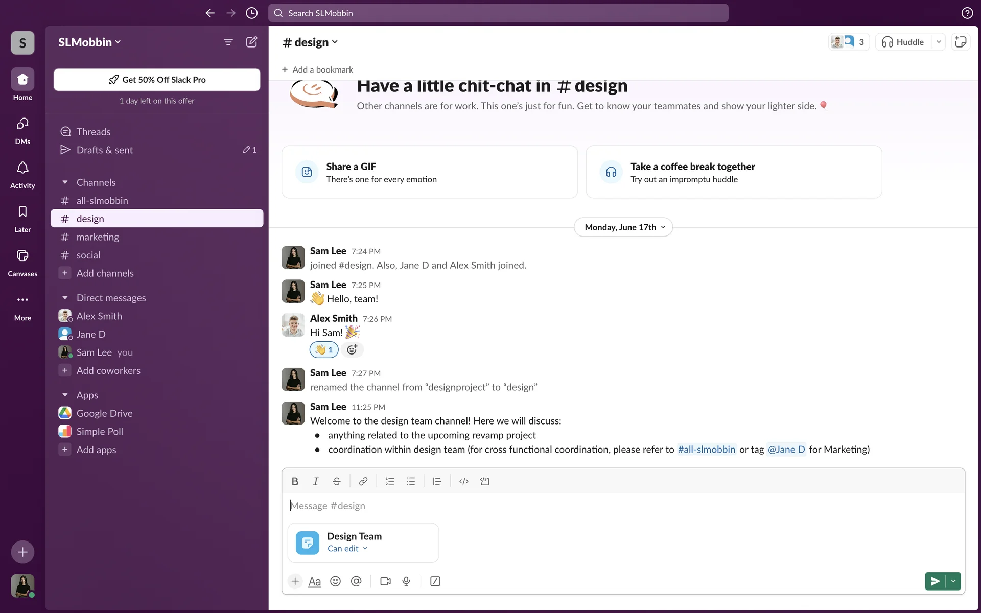Open the history clock icon

coord(251,13)
